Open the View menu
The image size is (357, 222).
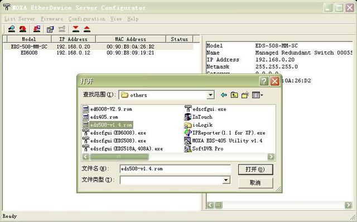[116, 19]
